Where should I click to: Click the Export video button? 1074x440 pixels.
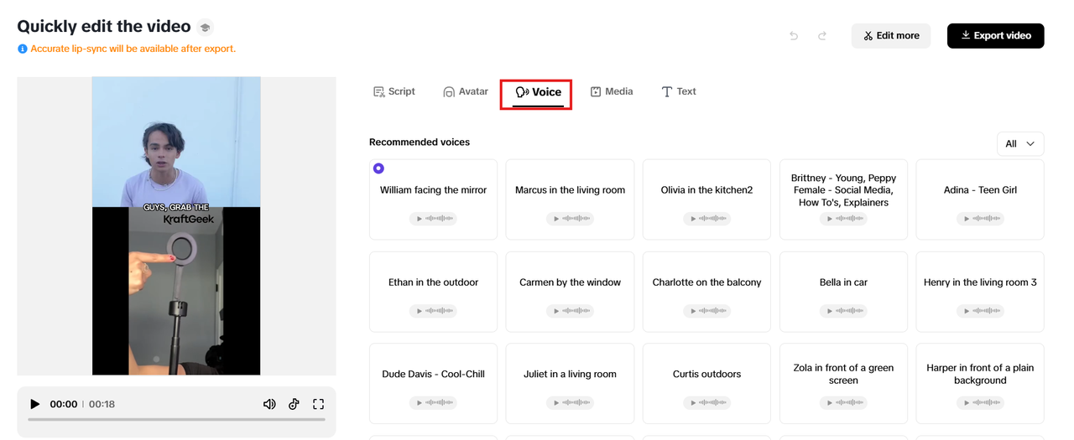995,36
